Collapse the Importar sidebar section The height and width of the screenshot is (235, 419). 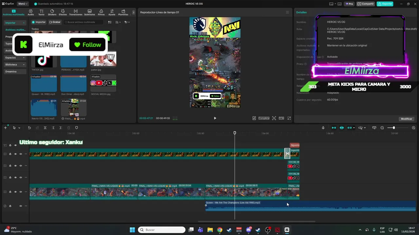(15, 23)
